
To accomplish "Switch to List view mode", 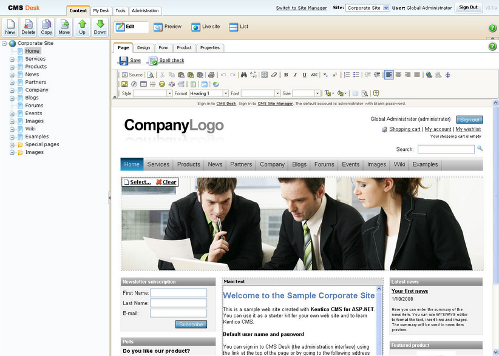I will point(239,27).
